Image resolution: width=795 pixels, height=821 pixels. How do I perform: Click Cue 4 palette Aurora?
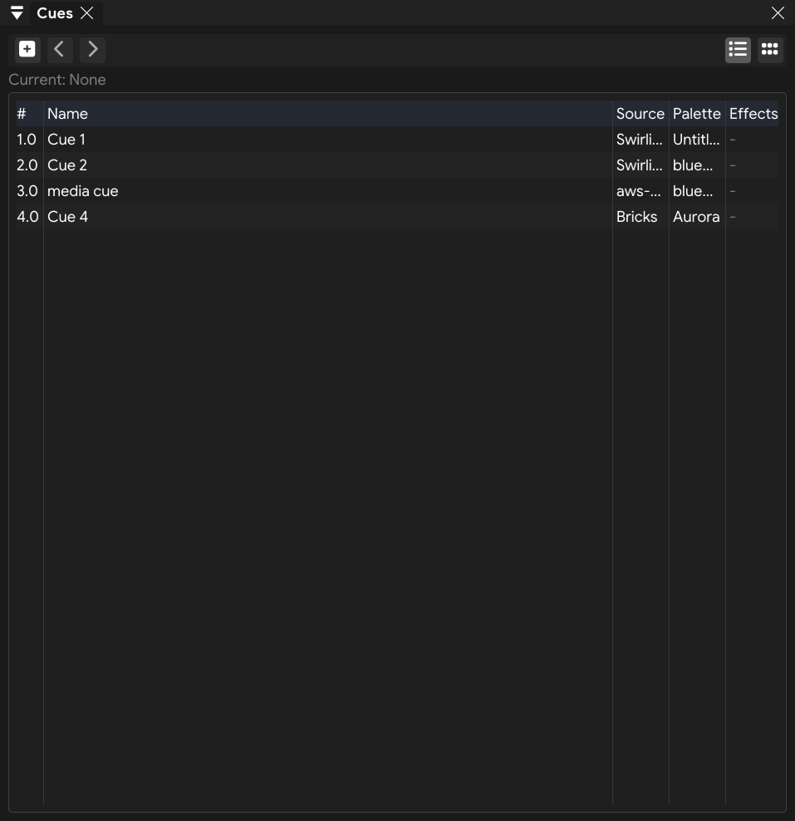696,216
